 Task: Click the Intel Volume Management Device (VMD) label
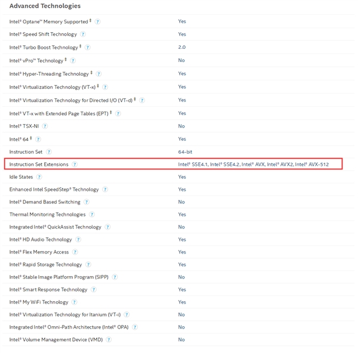coord(56,340)
